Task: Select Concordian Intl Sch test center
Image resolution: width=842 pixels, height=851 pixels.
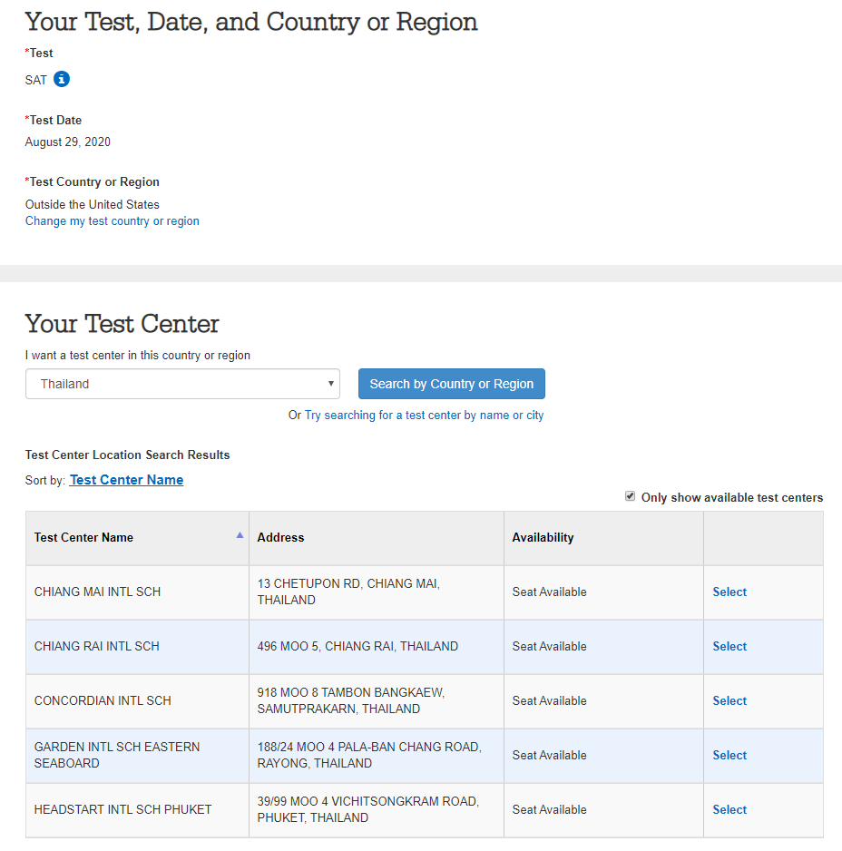Action: (729, 700)
